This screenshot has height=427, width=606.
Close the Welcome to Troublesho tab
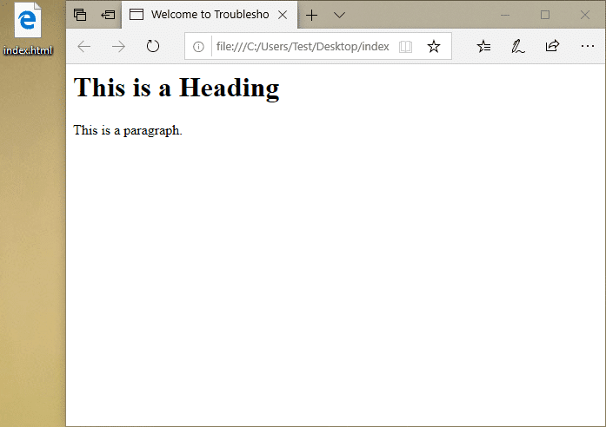[283, 15]
